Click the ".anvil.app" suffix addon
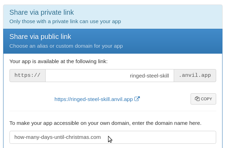This screenshot has width=226, height=148. coord(195,75)
